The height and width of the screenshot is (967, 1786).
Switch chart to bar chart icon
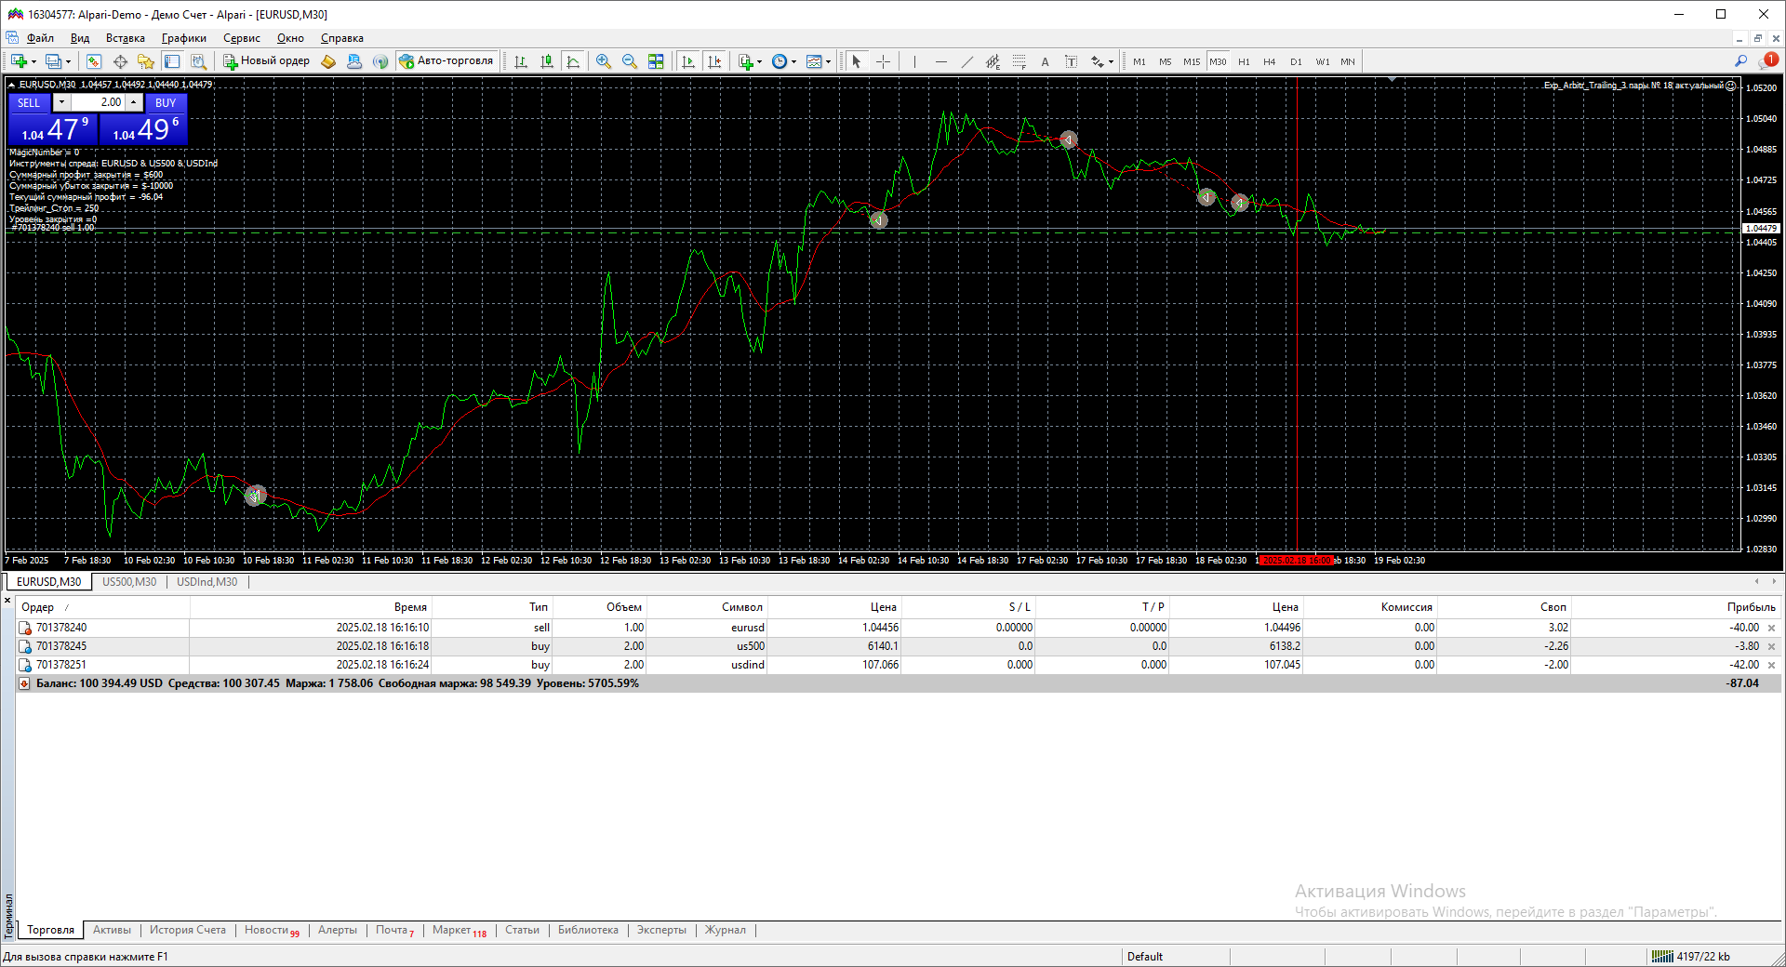pyautogui.click(x=521, y=61)
